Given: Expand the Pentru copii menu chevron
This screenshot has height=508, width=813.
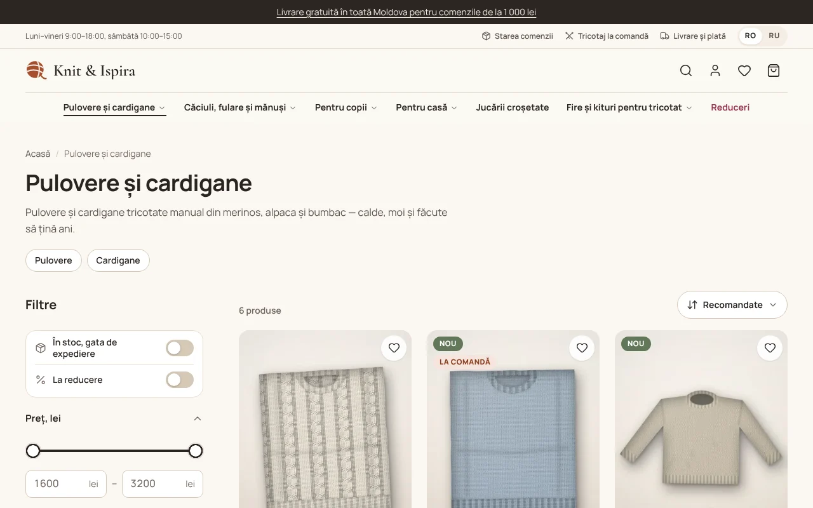Looking at the screenshot, I should (x=374, y=108).
